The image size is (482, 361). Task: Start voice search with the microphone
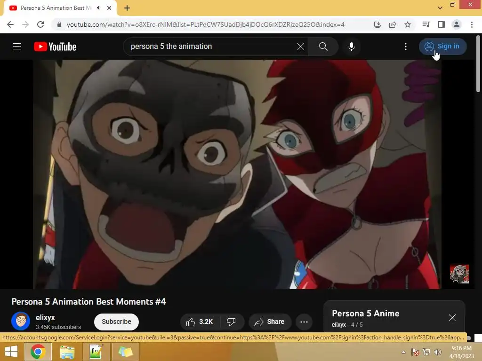(351, 47)
